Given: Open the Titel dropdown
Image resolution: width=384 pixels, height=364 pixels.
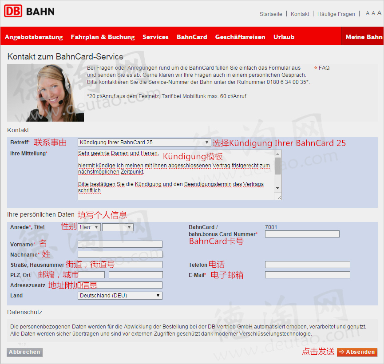Looking at the screenshot, I should point(118,227).
